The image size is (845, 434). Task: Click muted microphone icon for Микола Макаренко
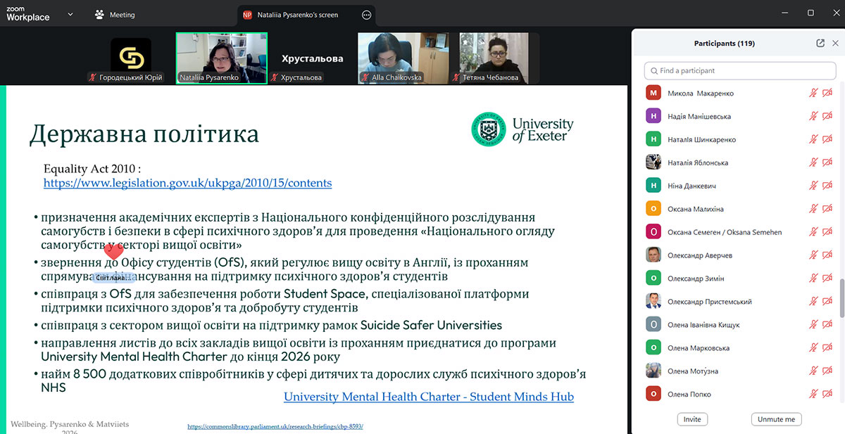click(x=813, y=93)
